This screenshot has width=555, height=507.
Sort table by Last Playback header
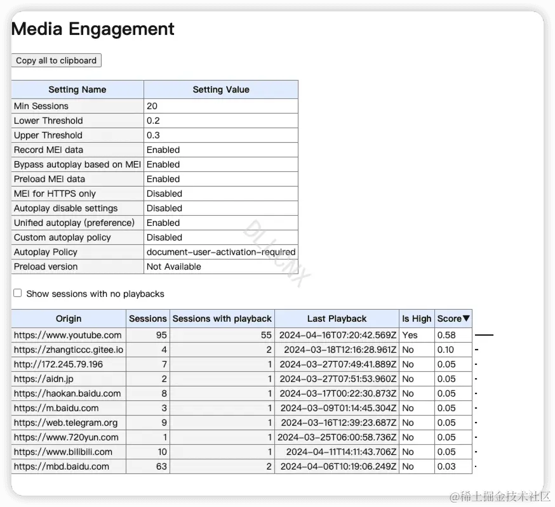(x=337, y=319)
